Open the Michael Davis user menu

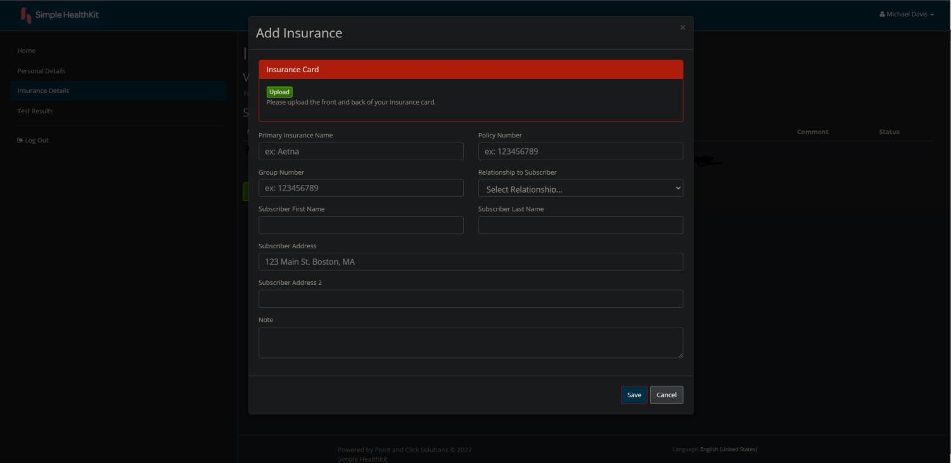click(x=906, y=15)
